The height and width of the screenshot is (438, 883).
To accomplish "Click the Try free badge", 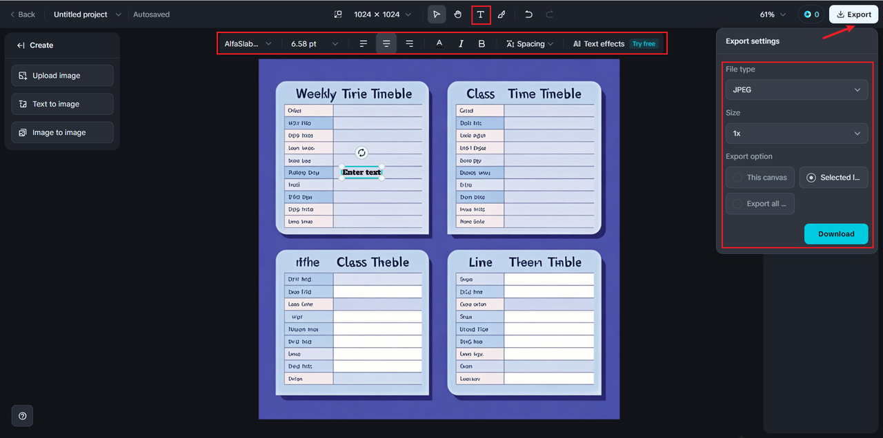I will [644, 43].
